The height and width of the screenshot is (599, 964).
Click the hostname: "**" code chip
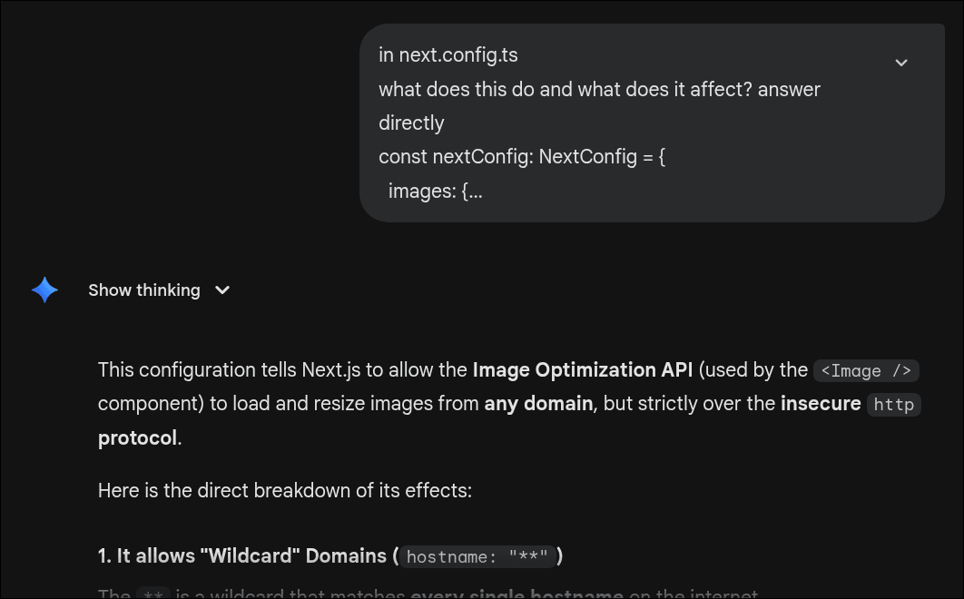pyautogui.click(x=477, y=556)
